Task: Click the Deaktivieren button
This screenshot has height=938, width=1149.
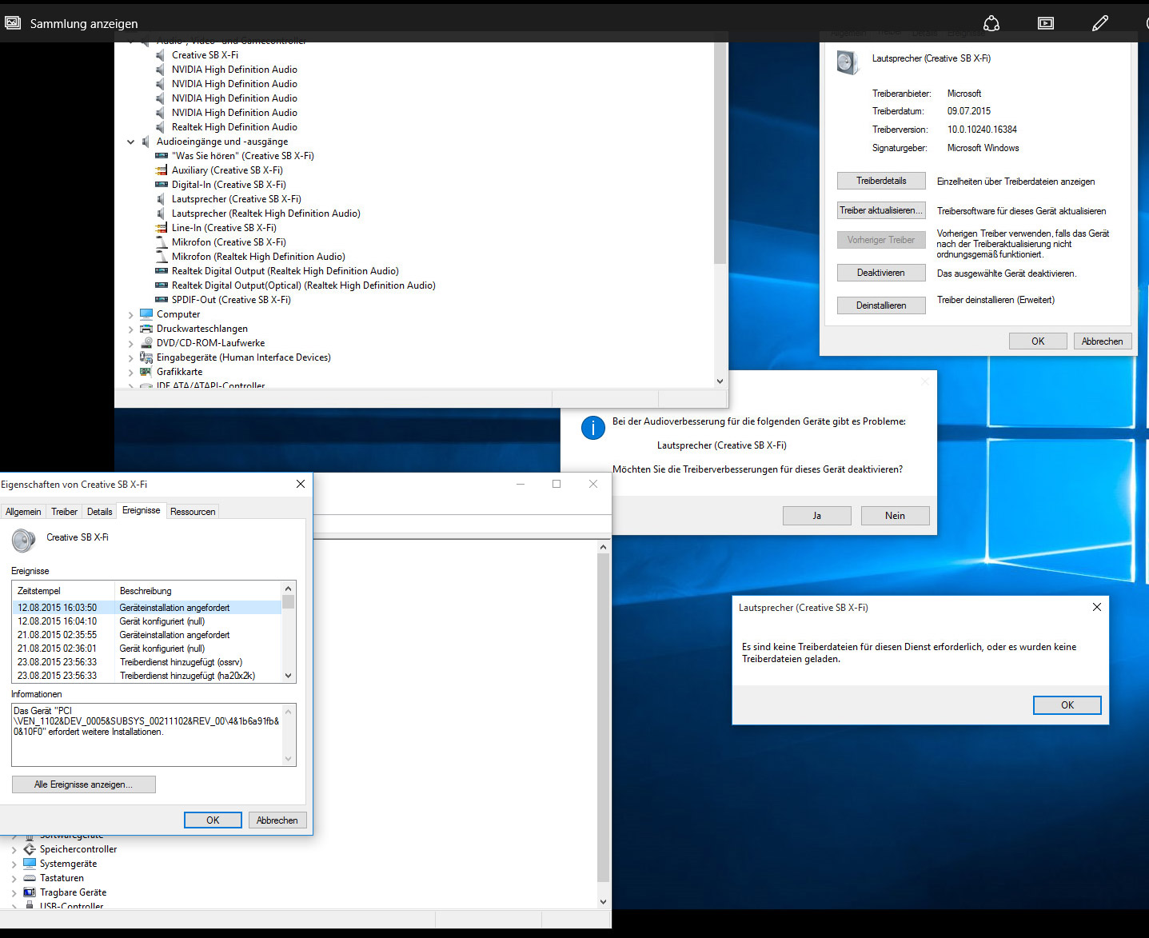Action: tap(881, 273)
